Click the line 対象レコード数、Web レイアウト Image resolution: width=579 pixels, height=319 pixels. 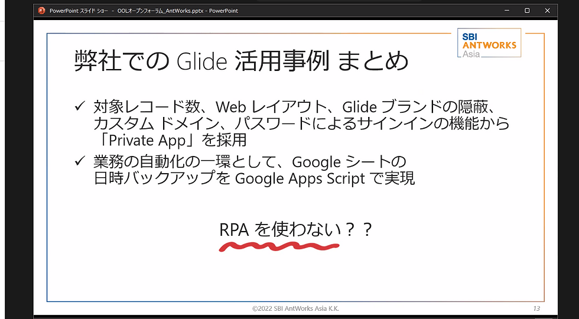point(294,107)
